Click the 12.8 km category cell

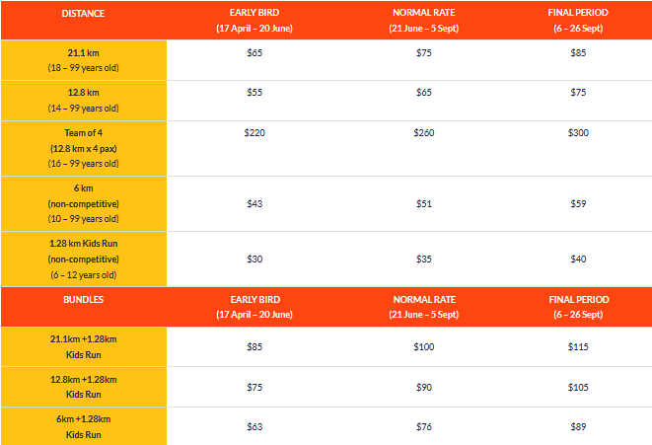(84, 101)
